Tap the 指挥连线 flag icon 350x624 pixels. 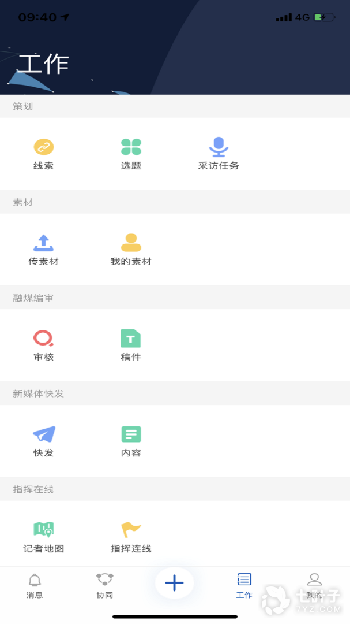131,530
